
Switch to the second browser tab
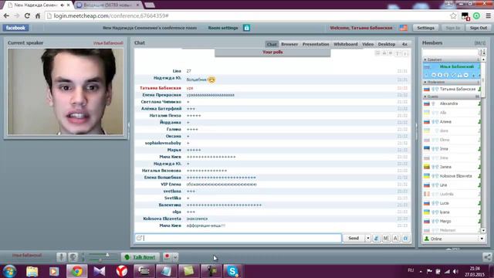(108, 5)
